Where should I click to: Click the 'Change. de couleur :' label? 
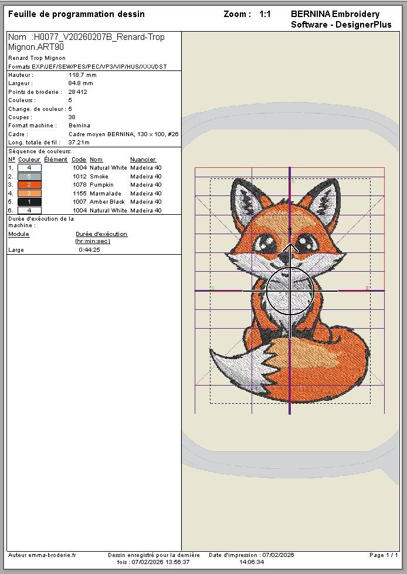pos(37,109)
